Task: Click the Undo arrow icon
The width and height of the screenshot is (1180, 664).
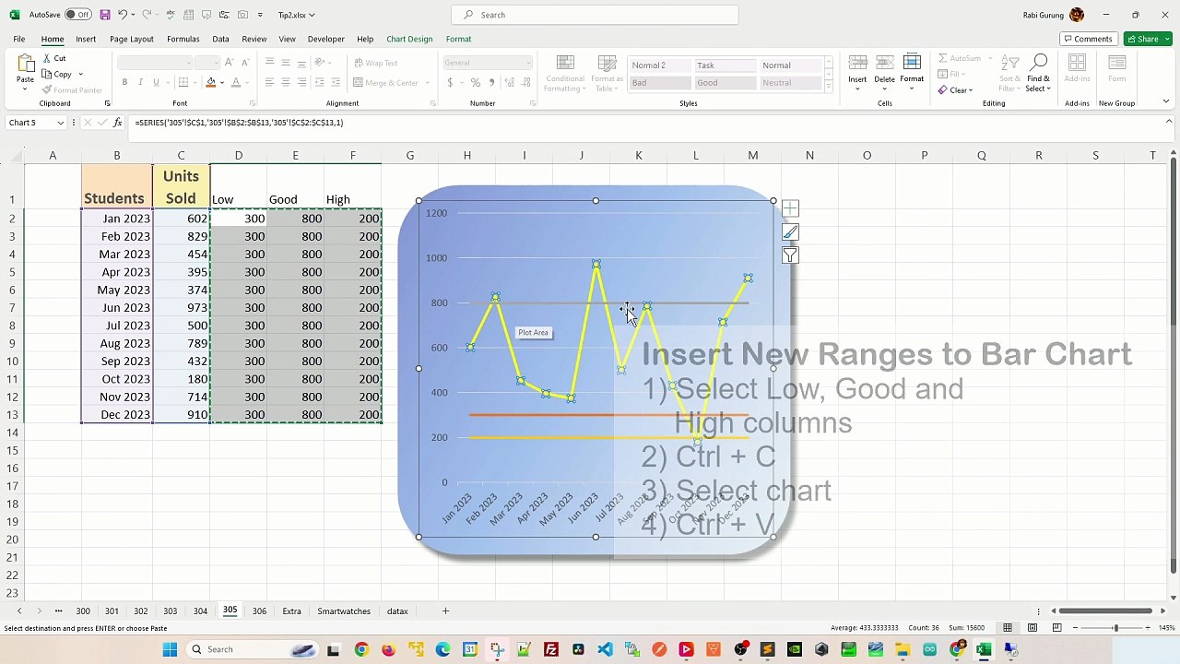Action: [x=123, y=15]
